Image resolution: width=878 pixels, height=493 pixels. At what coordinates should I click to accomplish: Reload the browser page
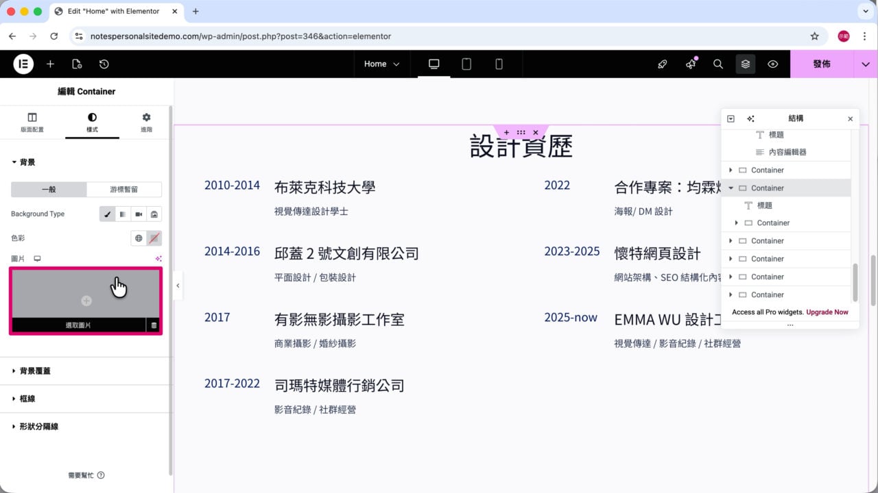[x=54, y=36]
